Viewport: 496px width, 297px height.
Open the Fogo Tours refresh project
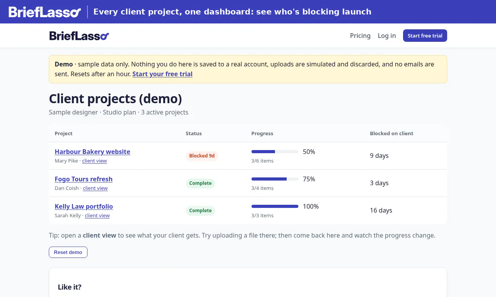(84, 179)
